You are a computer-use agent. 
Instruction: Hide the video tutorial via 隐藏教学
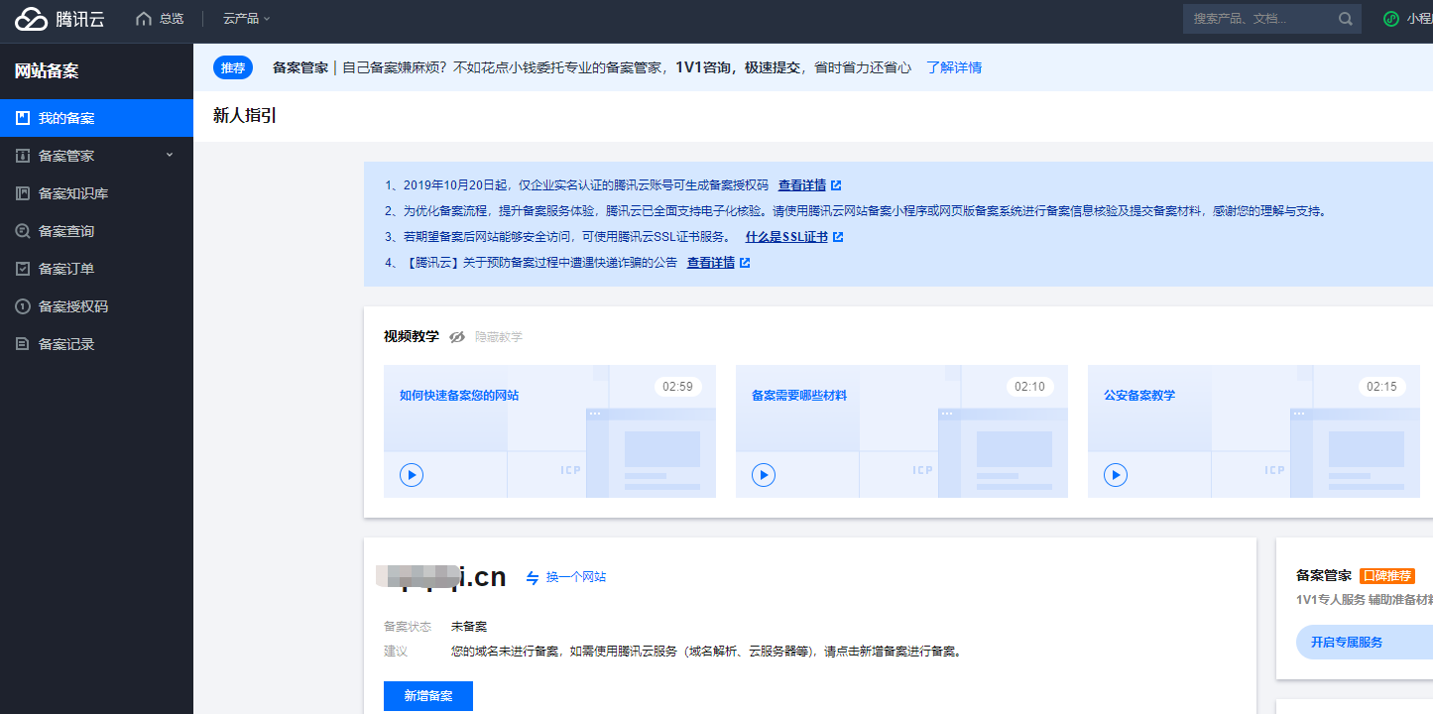tap(486, 337)
